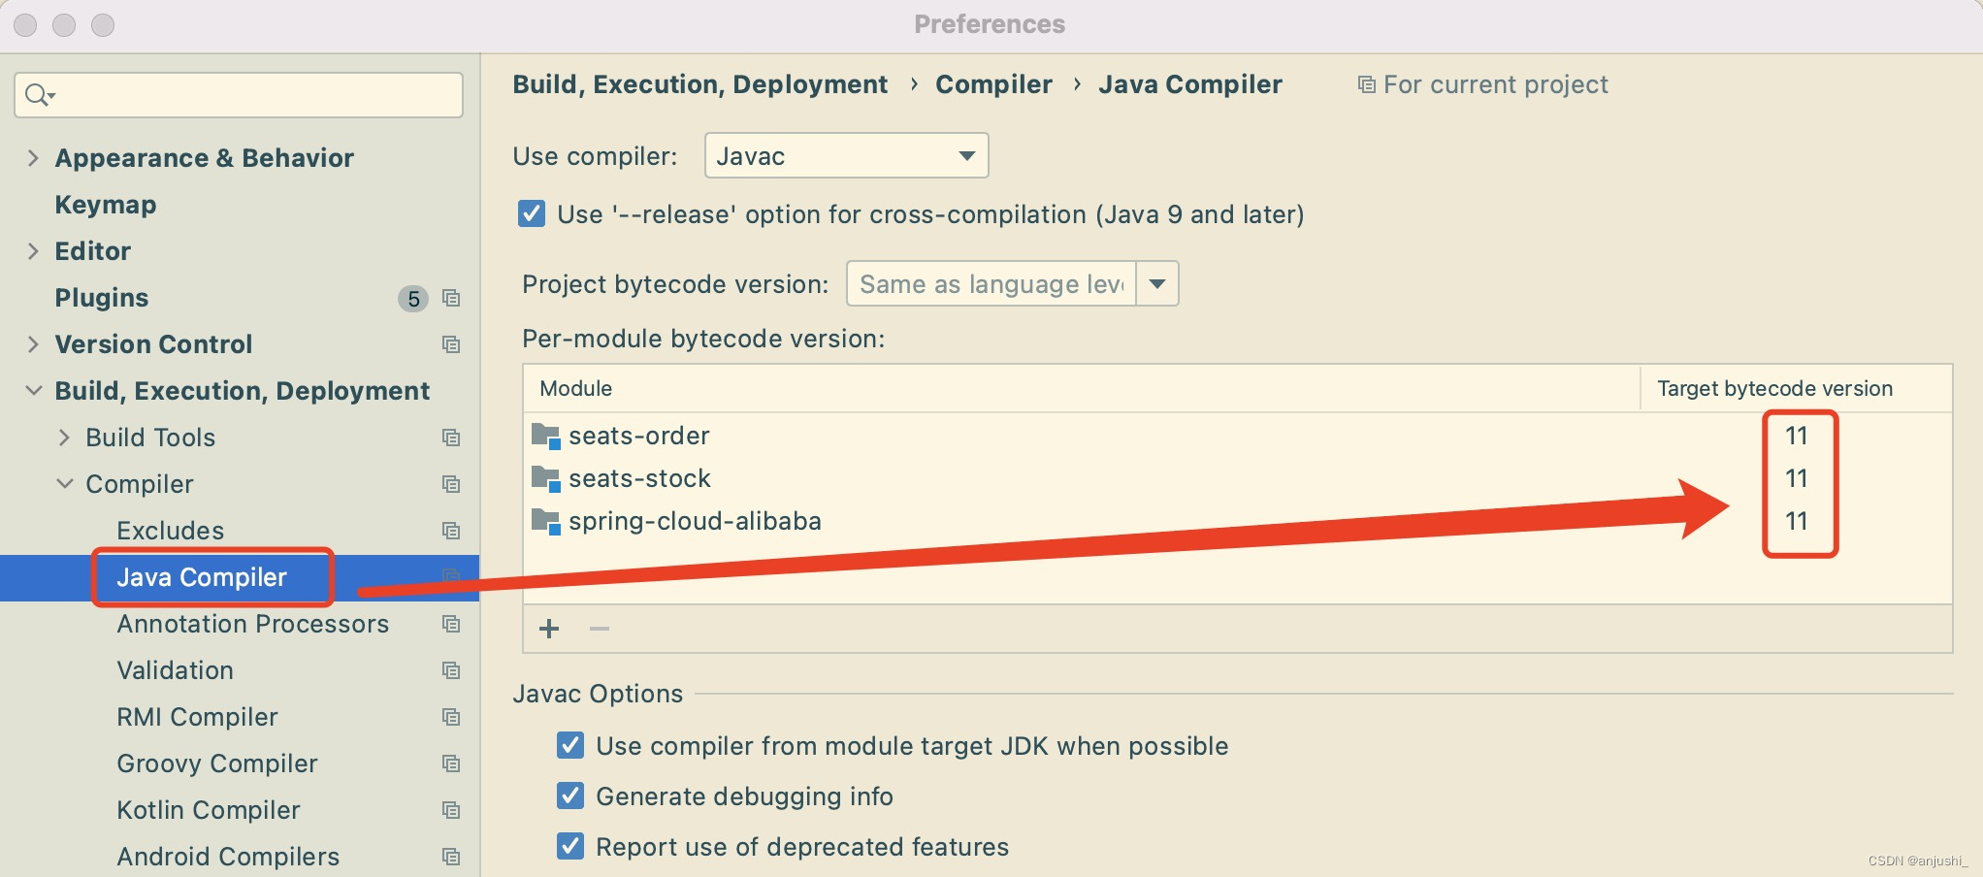Open Android Compilers settings
Screen dimensions: 1983x877
[x=228, y=857]
